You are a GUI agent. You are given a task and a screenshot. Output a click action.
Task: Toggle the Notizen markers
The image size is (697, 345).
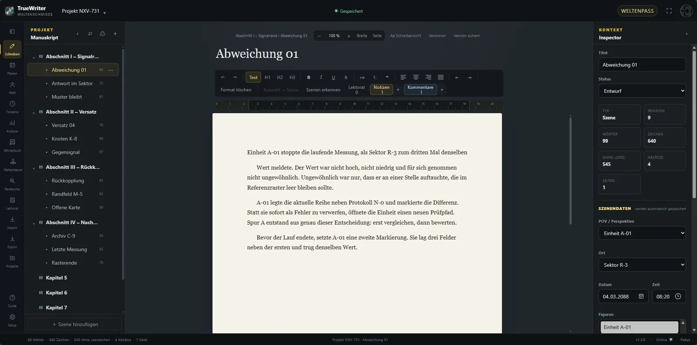tap(381, 90)
